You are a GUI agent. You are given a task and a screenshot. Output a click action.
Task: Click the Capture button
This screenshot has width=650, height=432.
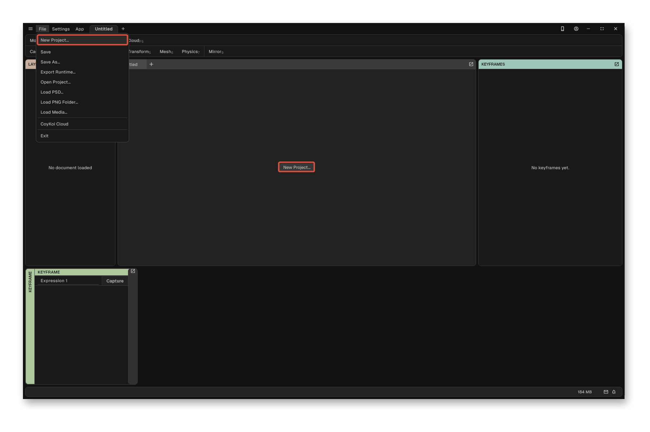tap(115, 281)
